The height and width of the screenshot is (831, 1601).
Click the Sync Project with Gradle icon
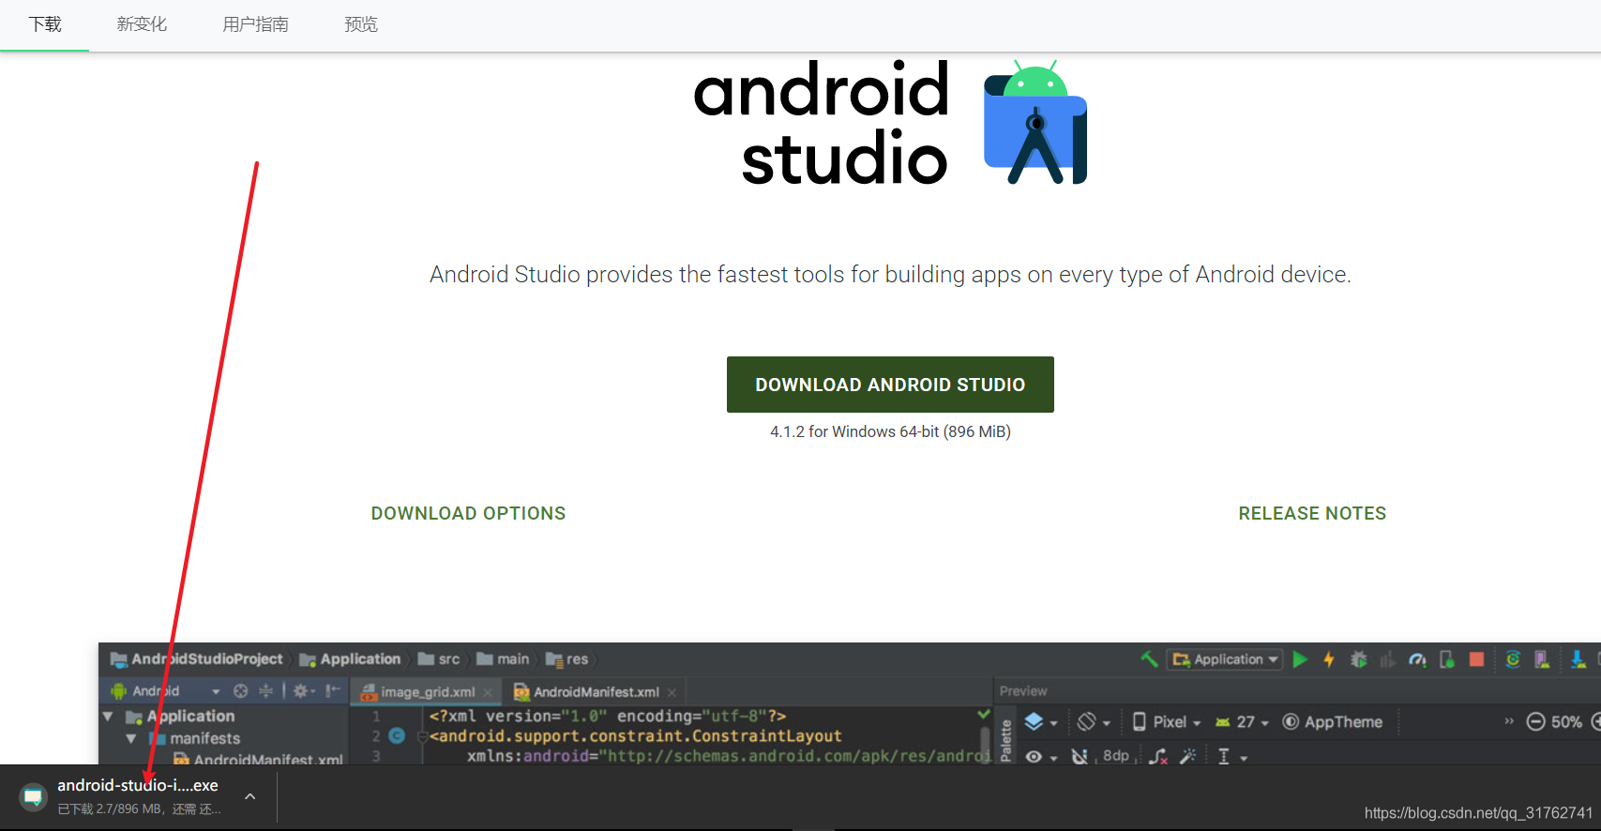coord(1513,659)
